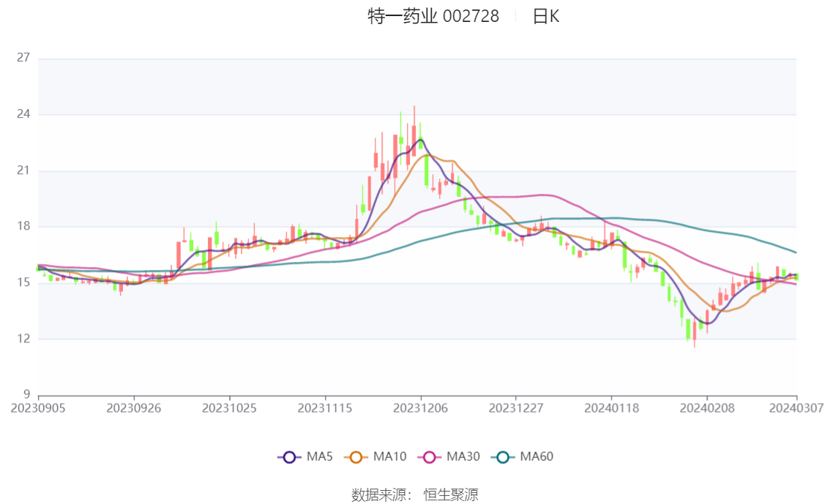Click the y-axis value 15

(x=23, y=282)
